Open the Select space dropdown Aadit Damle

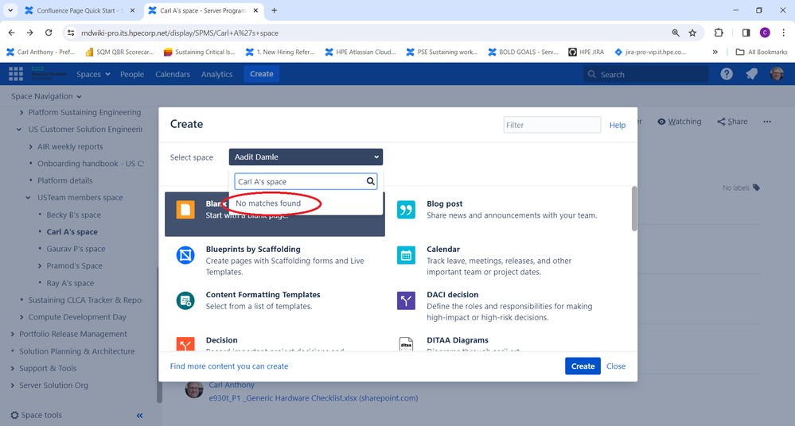[x=306, y=157]
